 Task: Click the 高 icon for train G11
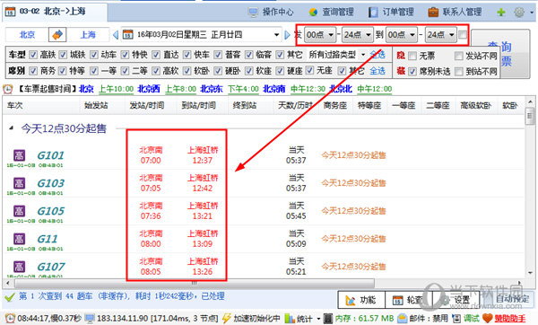[x=19, y=239]
